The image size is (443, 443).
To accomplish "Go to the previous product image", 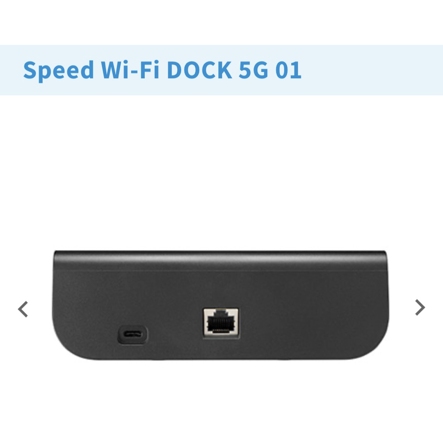I will click(x=23, y=309).
